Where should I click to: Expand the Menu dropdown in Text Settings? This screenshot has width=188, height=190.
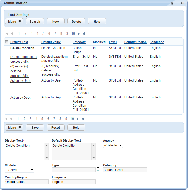14,22
